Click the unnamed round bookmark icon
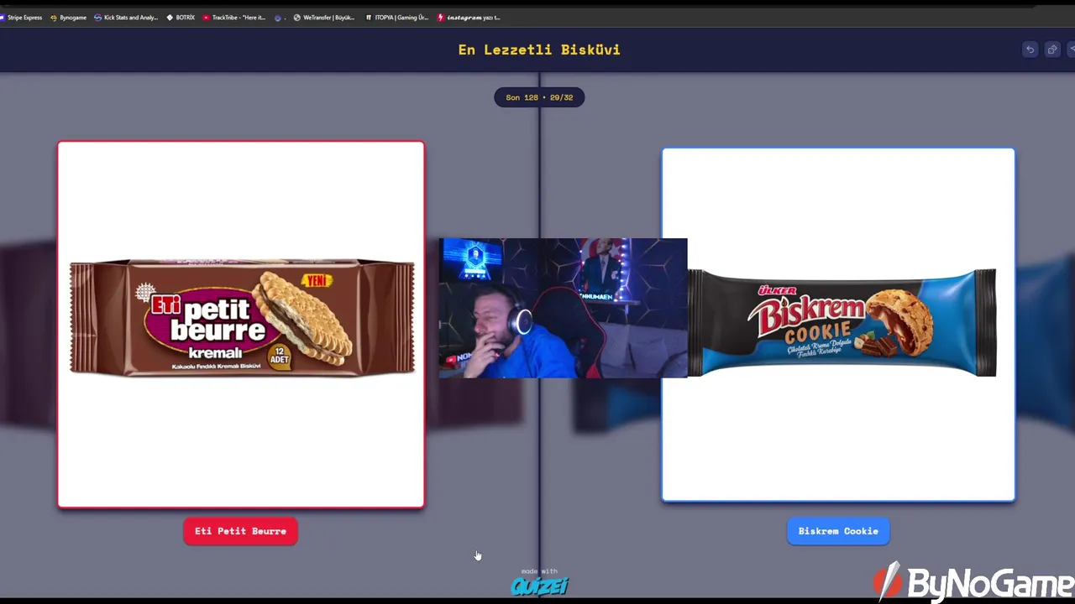1075x604 pixels. (278, 18)
